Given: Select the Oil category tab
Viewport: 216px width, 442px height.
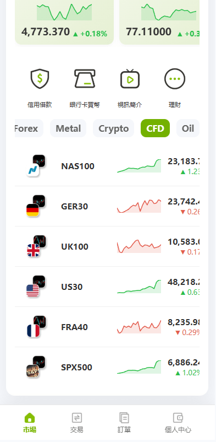Looking at the screenshot, I should coord(188,128).
